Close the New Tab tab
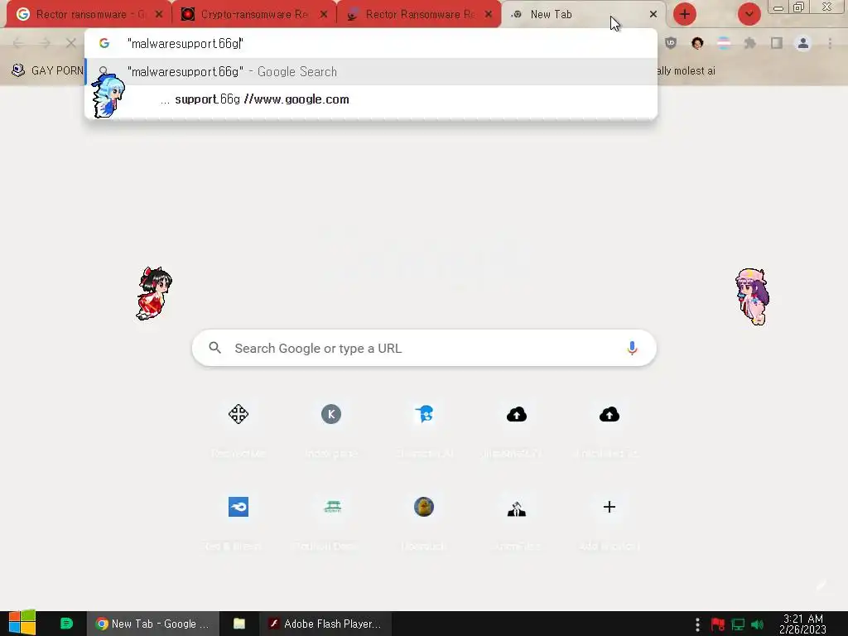The image size is (848, 636). (x=653, y=15)
